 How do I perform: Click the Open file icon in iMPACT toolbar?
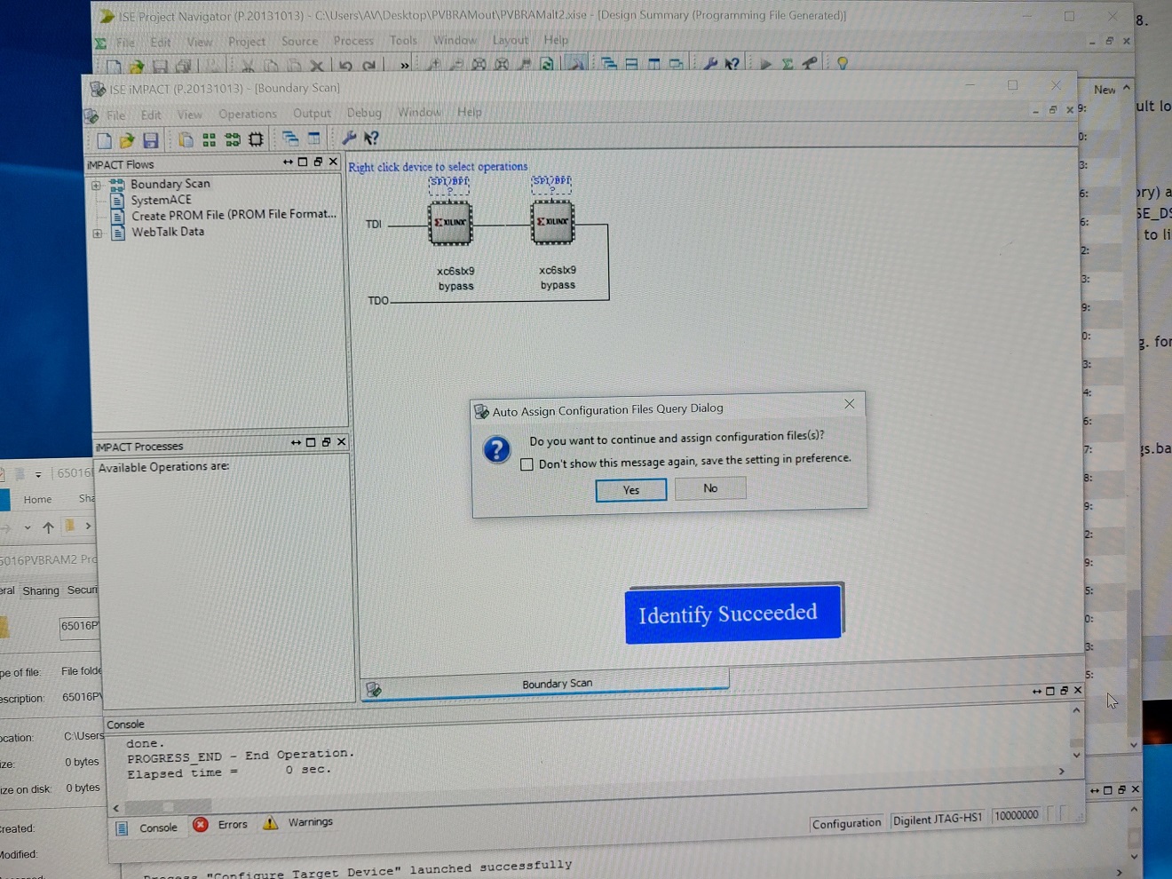point(127,140)
